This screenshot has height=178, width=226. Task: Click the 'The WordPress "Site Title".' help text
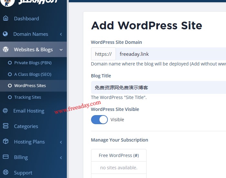point(119,97)
